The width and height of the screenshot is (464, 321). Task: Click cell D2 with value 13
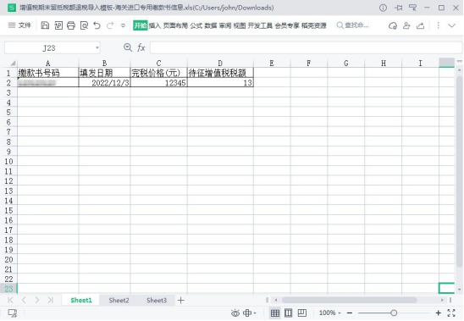(220, 83)
